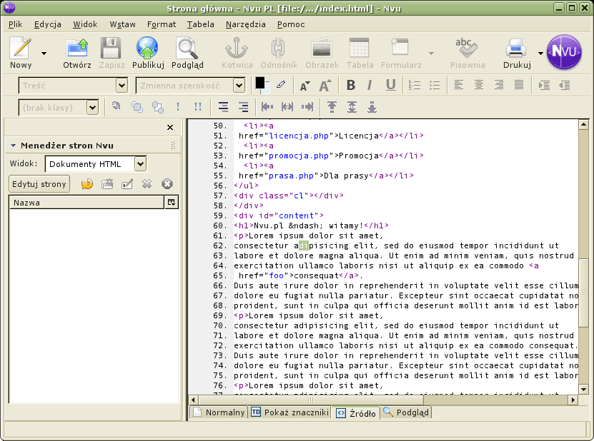This screenshot has width=594, height=441.
Task: Toggle underline formatting button
Action: click(x=390, y=85)
